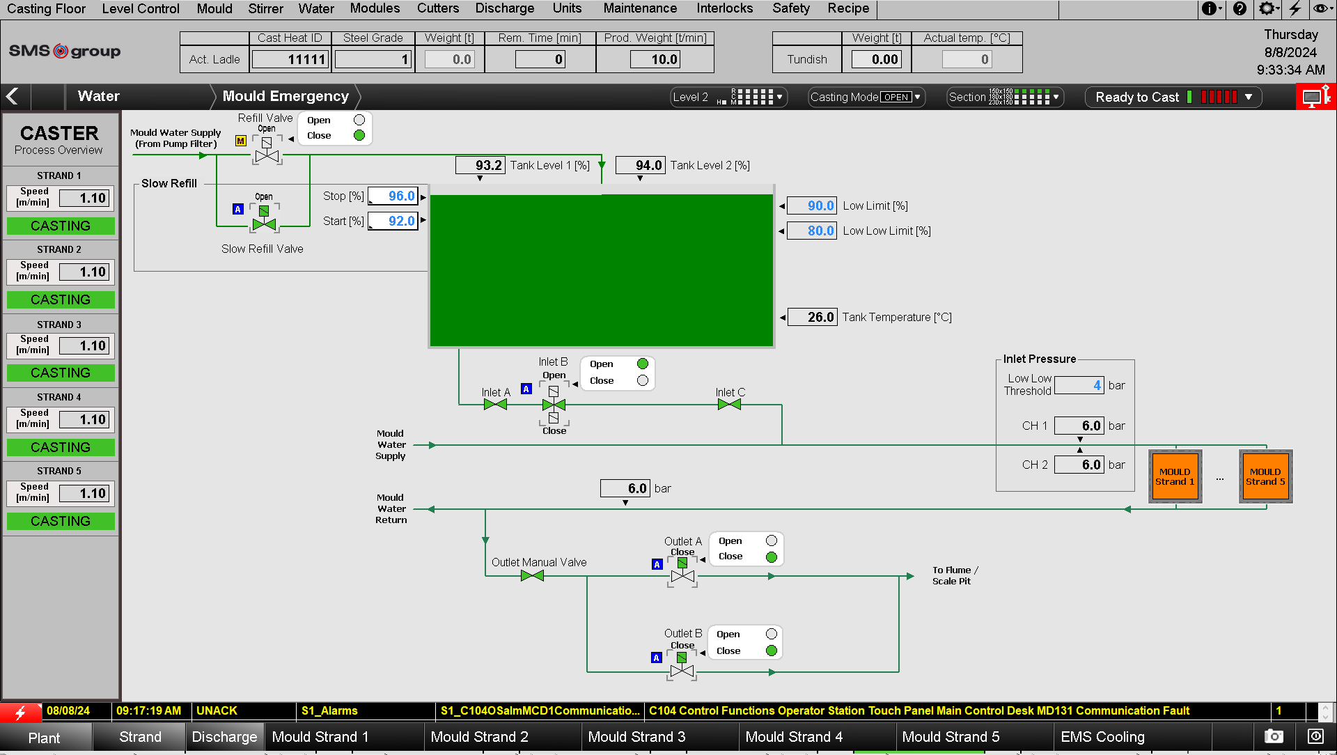
Task: Select Close for Outlet A valve
Action: coord(772,556)
